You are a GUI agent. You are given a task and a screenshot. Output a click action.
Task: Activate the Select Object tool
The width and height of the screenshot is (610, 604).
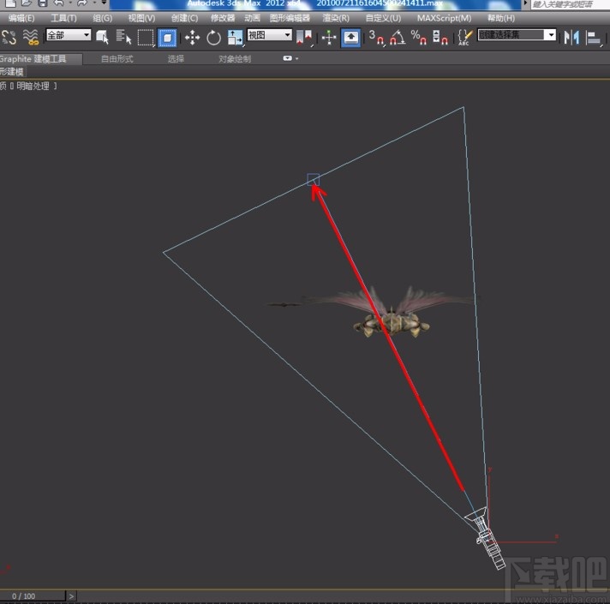click(x=102, y=38)
